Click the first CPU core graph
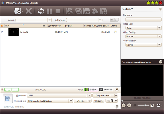 tap(8, 90)
